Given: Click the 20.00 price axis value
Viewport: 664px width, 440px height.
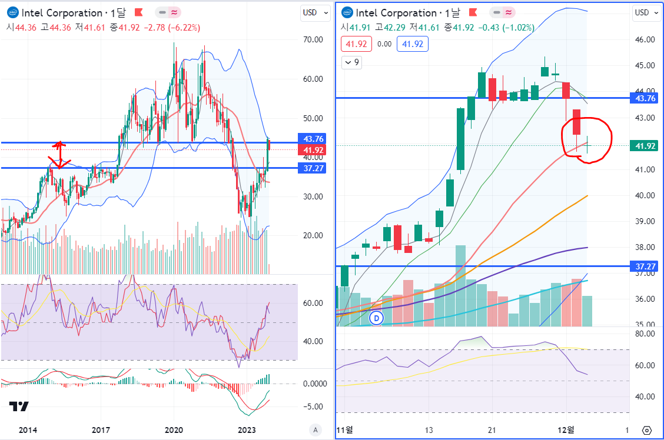Looking at the screenshot, I should 313,236.
